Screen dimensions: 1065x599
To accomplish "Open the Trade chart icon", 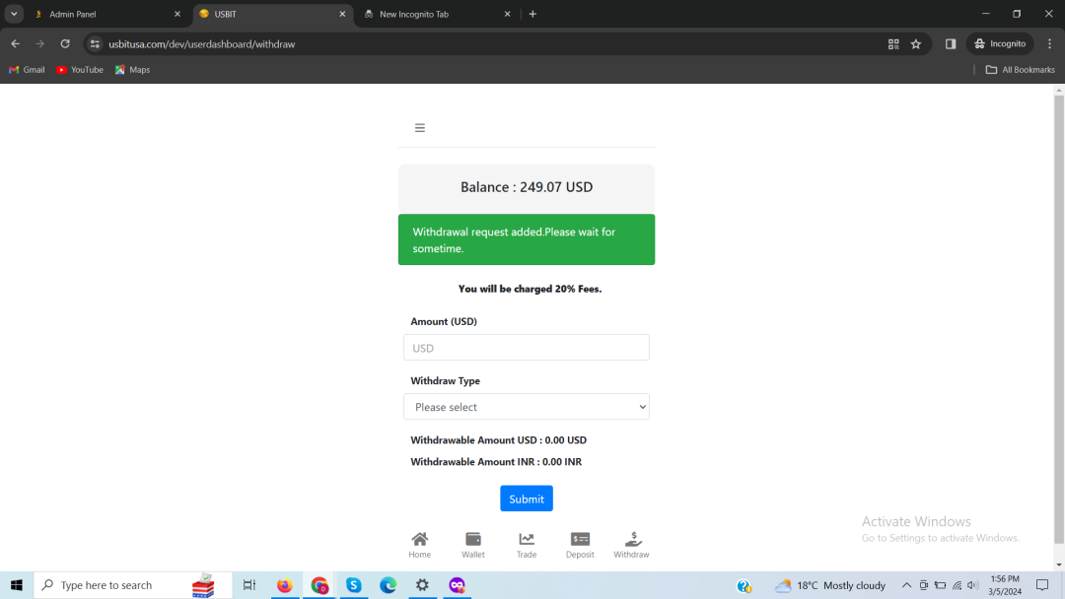I will (x=527, y=540).
